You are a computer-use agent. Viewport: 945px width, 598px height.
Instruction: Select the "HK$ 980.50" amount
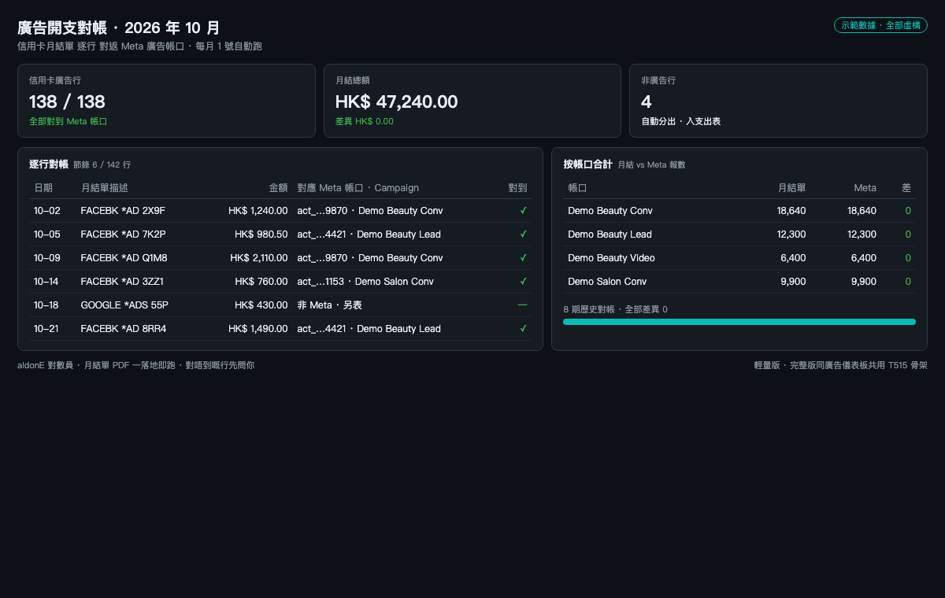[x=261, y=234]
